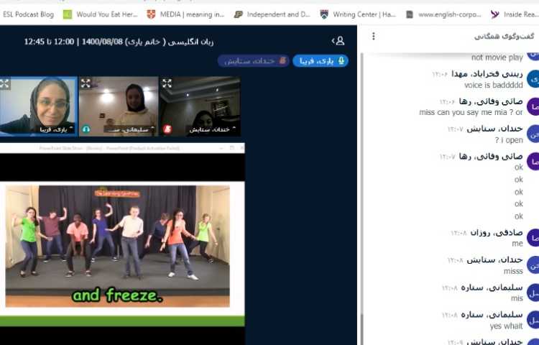The width and height of the screenshot is (539, 345).
Task: Expand the middle webcam to fullscreen
Action: (x=86, y=83)
